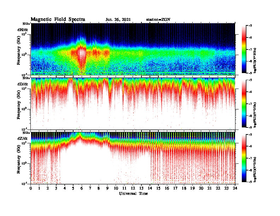Click the bright burst in the dH/dt spectrogram

pyautogui.click(x=82, y=53)
